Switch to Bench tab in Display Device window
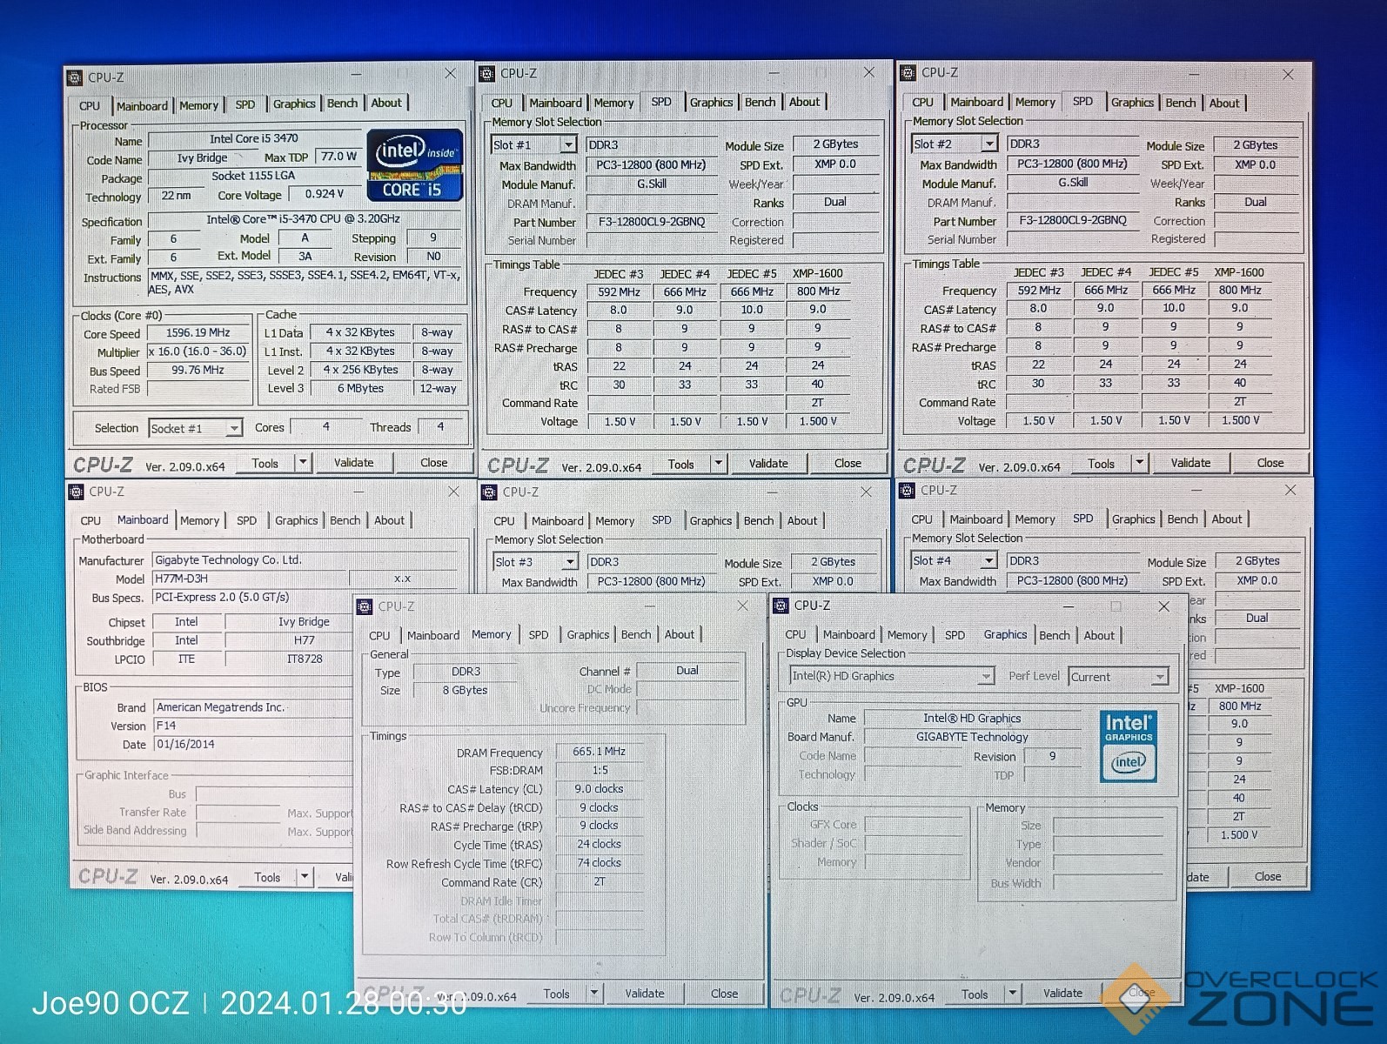The height and width of the screenshot is (1044, 1387). coord(1054,635)
